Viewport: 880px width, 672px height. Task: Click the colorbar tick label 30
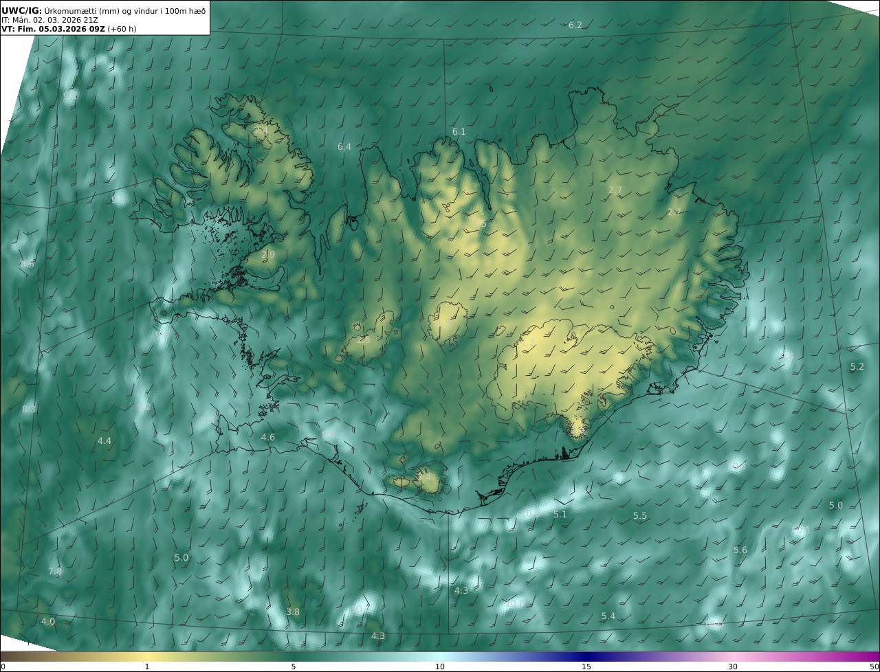click(x=733, y=667)
